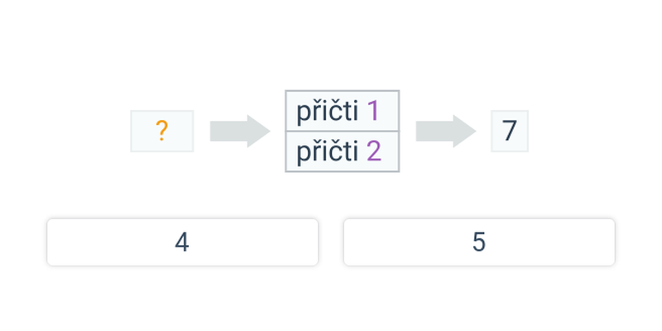
Task: Click the gray arrow pointing to 7
Action: click(x=446, y=132)
